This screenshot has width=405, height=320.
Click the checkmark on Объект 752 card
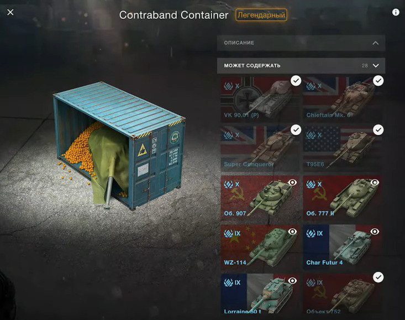coord(378,277)
